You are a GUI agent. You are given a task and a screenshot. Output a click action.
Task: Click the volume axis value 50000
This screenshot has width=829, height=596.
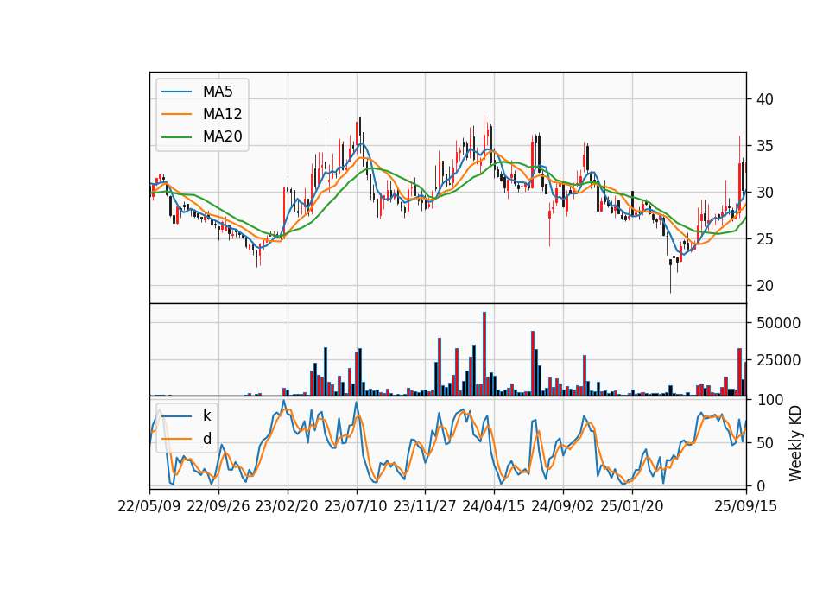(x=779, y=323)
